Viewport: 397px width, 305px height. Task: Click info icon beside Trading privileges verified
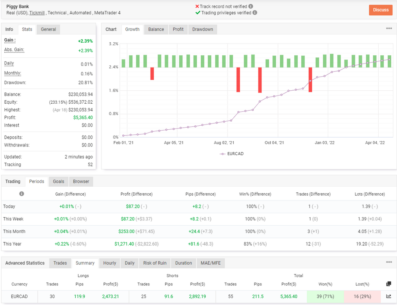point(255,13)
